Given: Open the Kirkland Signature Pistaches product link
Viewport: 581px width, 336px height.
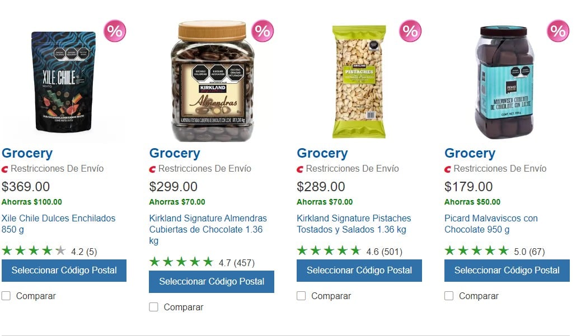Looking at the screenshot, I should [x=354, y=224].
